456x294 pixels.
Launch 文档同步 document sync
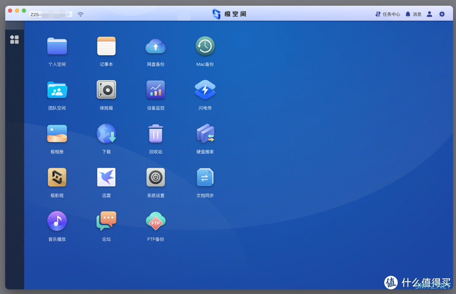[205, 177]
